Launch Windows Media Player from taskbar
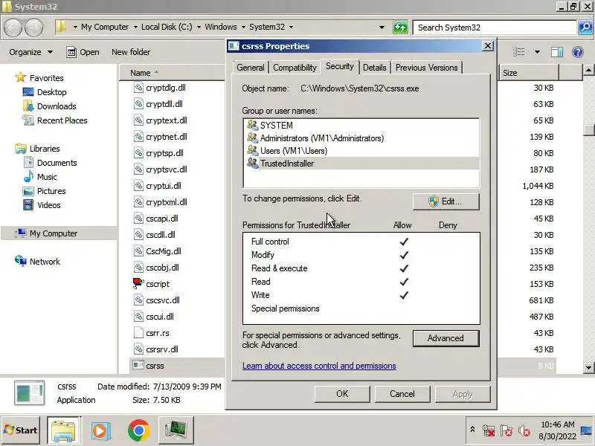This screenshot has width=595, height=446. tap(100, 430)
